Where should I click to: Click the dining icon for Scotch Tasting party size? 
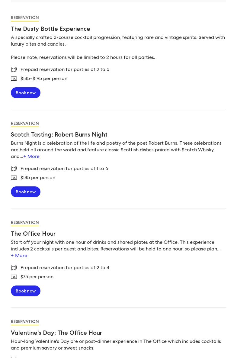point(14,169)
